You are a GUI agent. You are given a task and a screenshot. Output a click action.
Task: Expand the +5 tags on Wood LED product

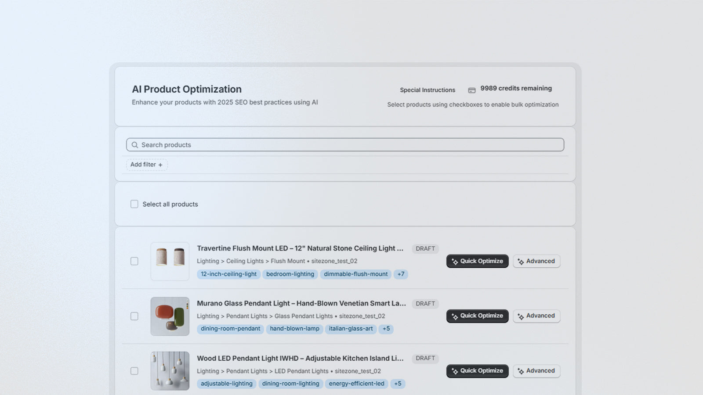pos(398,384)
